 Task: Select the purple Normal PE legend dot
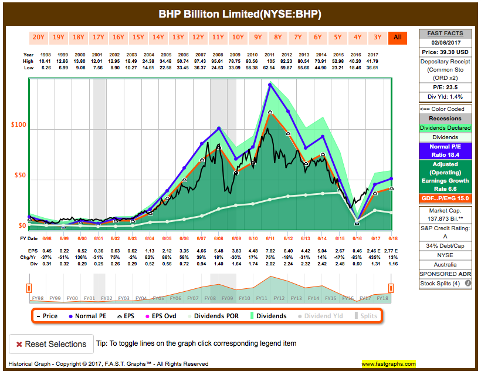pyautogui.click(x=70, y=315)
